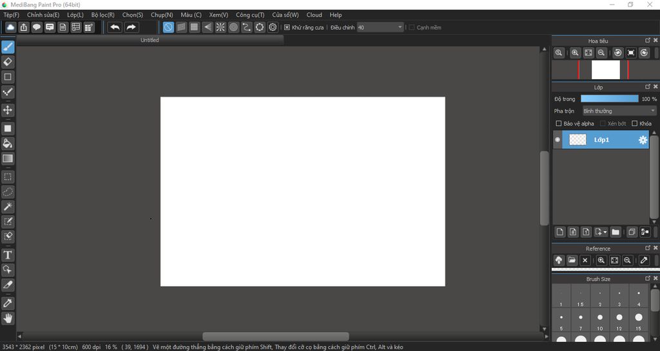Click the Undo arrow button
Screen dimensions: 660x351
click(x=115, y=27)
